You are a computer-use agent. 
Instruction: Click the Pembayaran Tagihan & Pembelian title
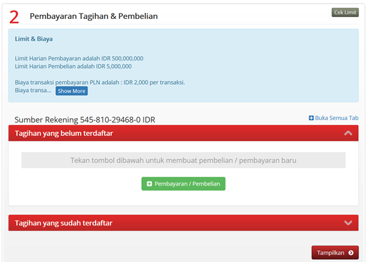94,16
